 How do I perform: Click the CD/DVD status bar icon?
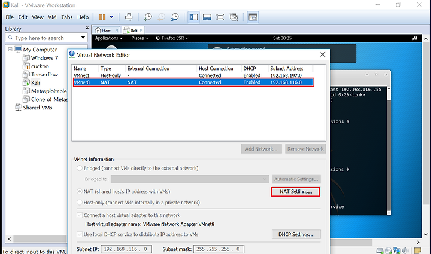(x=388, y=250)
